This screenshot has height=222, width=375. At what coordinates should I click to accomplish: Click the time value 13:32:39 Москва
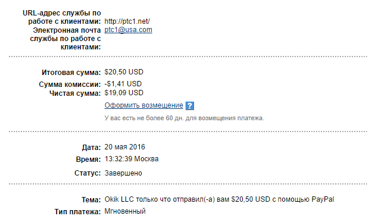point(132,159)
